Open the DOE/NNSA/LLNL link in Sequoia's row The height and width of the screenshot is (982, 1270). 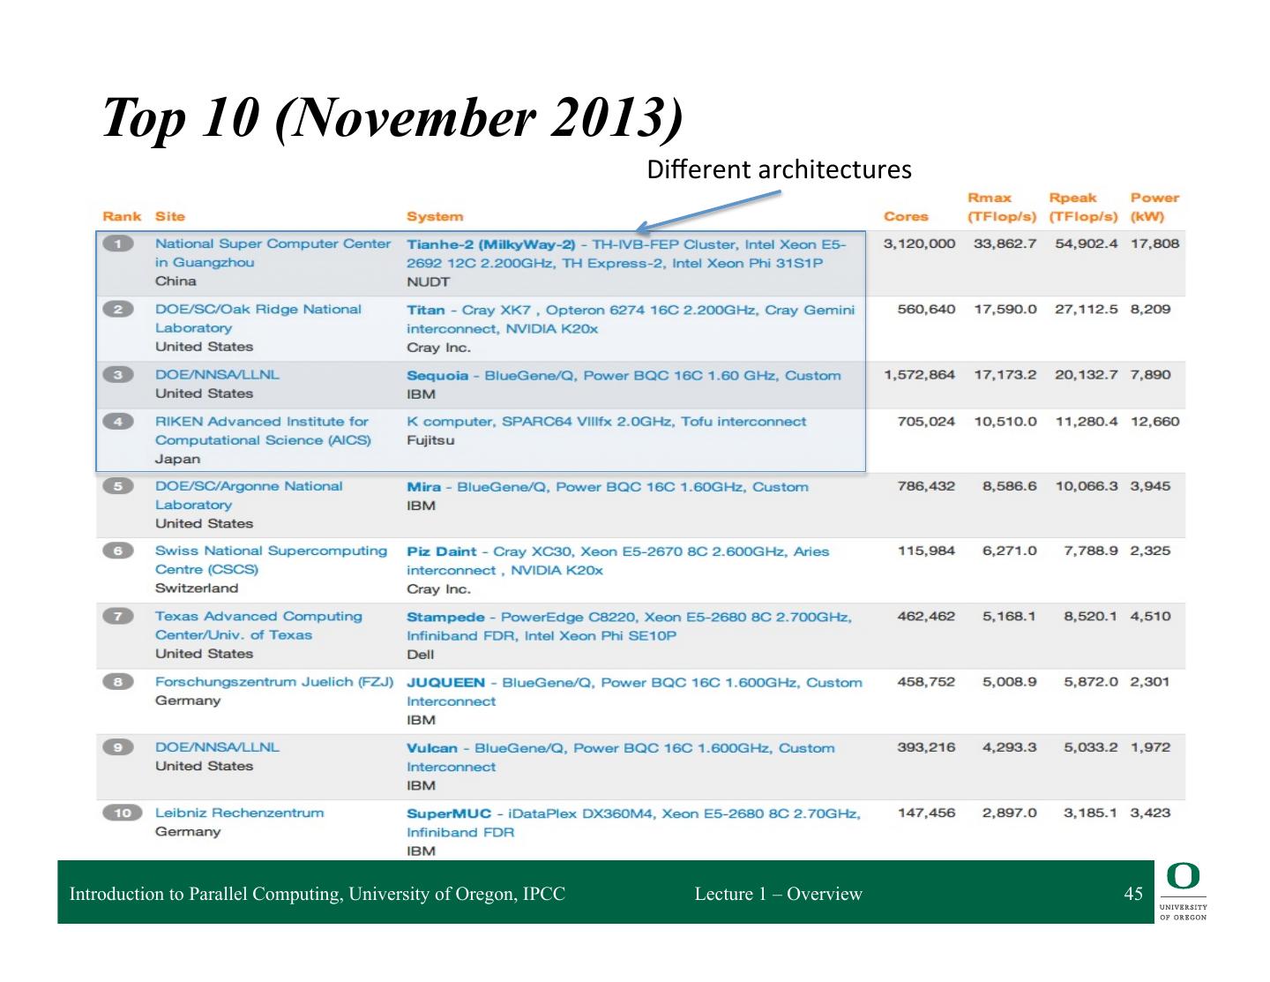[217, 374]
